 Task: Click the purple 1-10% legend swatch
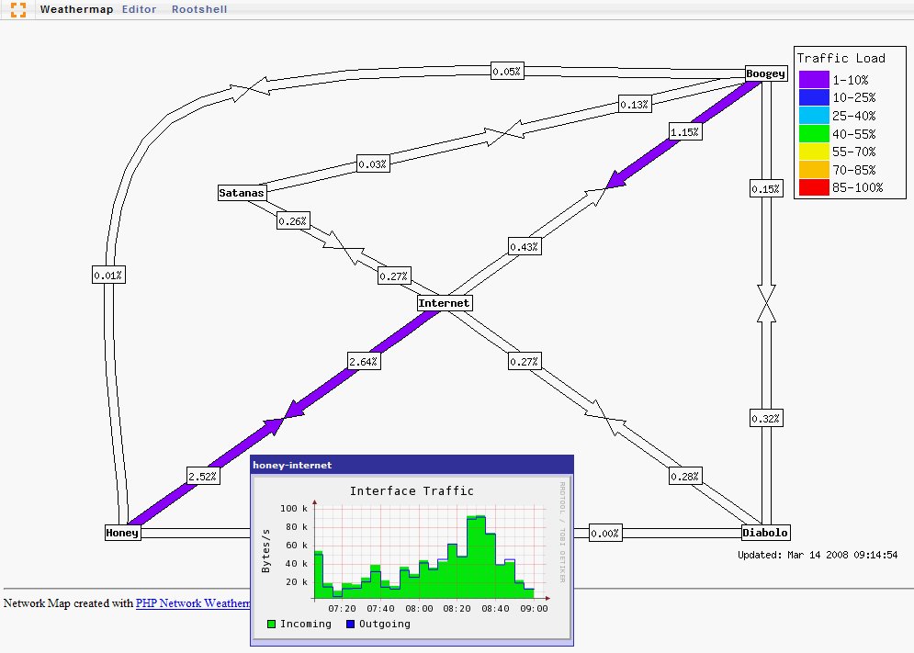tap(814, 80)
